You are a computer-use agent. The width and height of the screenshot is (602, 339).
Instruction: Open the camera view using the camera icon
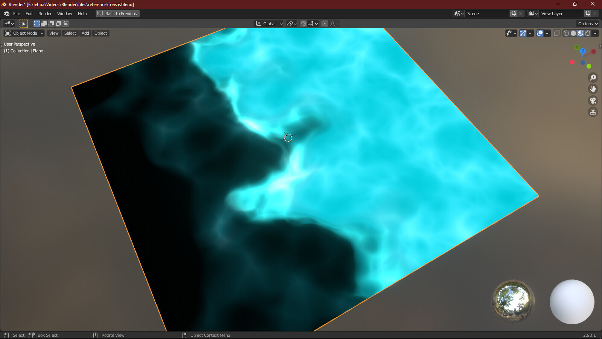pyautogui.click(x=593, y=101)
